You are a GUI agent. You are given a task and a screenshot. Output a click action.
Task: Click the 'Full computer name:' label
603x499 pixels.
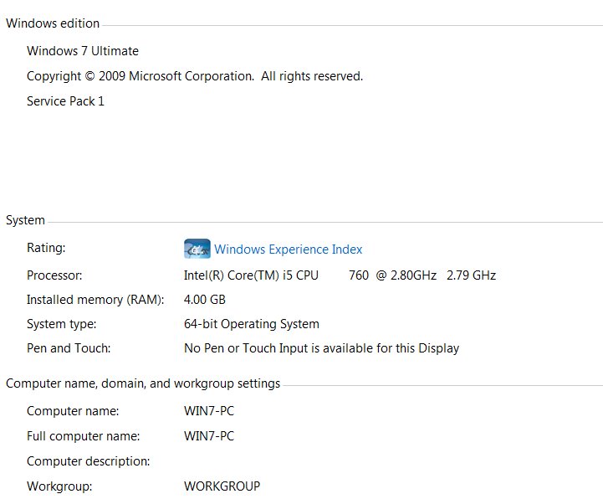(84, 436)
